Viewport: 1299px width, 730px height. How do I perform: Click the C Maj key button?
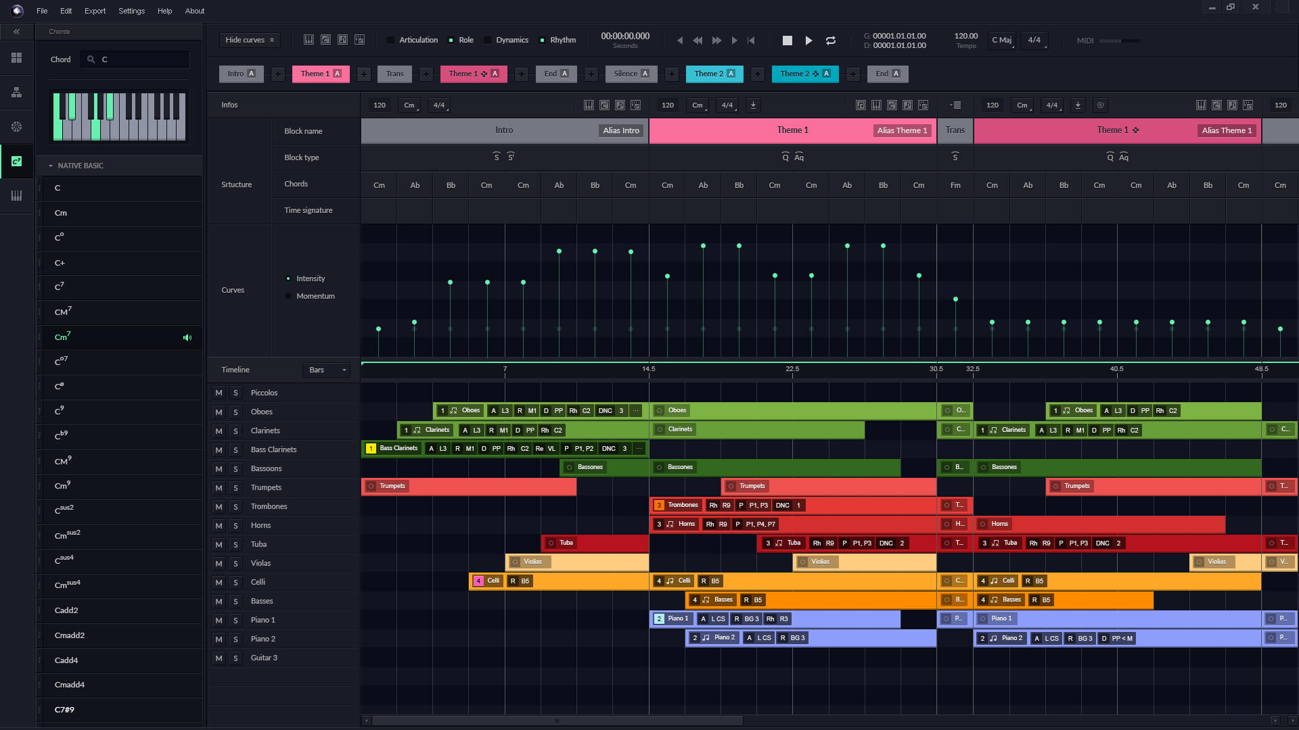[1001, 40]
